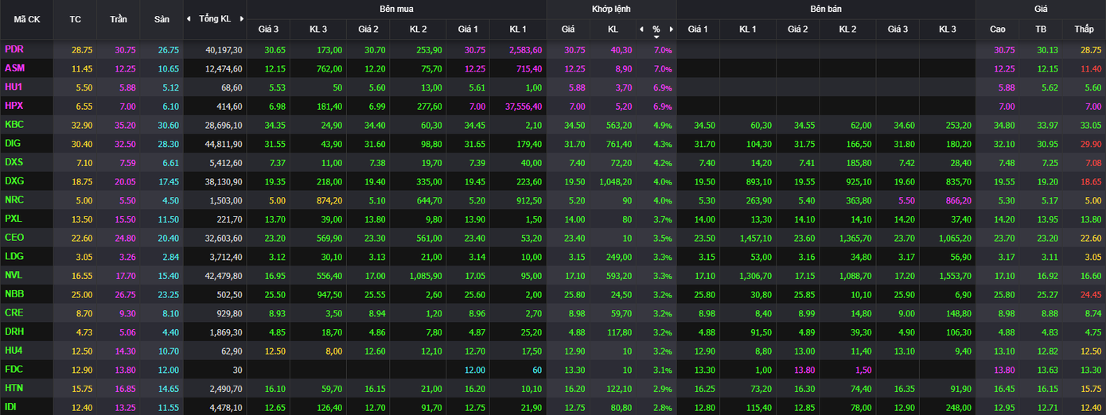1106x415 pixels.
Task: Open stock symbol NVL
Action: pyautogui.click(x=14, y=275)
